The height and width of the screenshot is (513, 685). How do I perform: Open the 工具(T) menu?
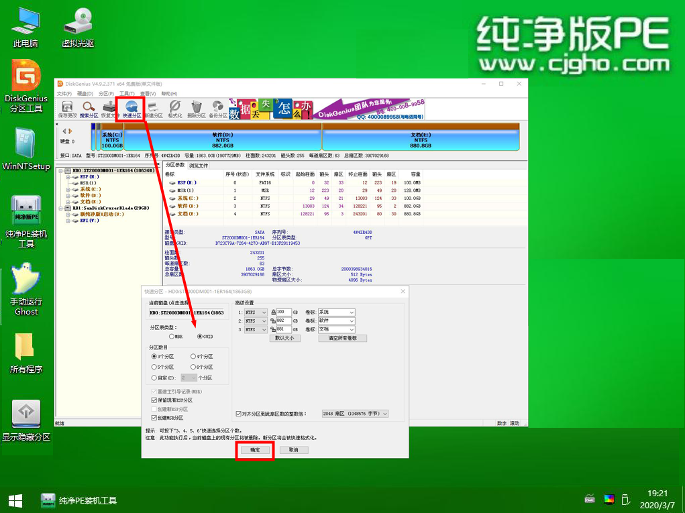point(127,94)
